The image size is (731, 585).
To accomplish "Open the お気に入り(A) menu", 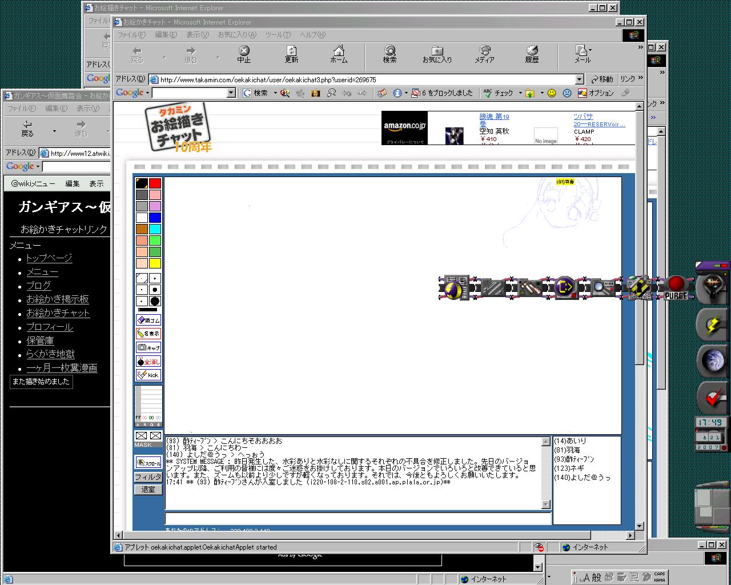I will tap(237, 35).
